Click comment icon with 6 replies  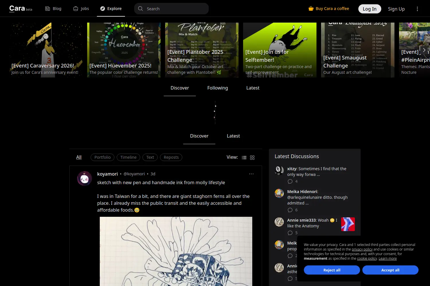290,210
